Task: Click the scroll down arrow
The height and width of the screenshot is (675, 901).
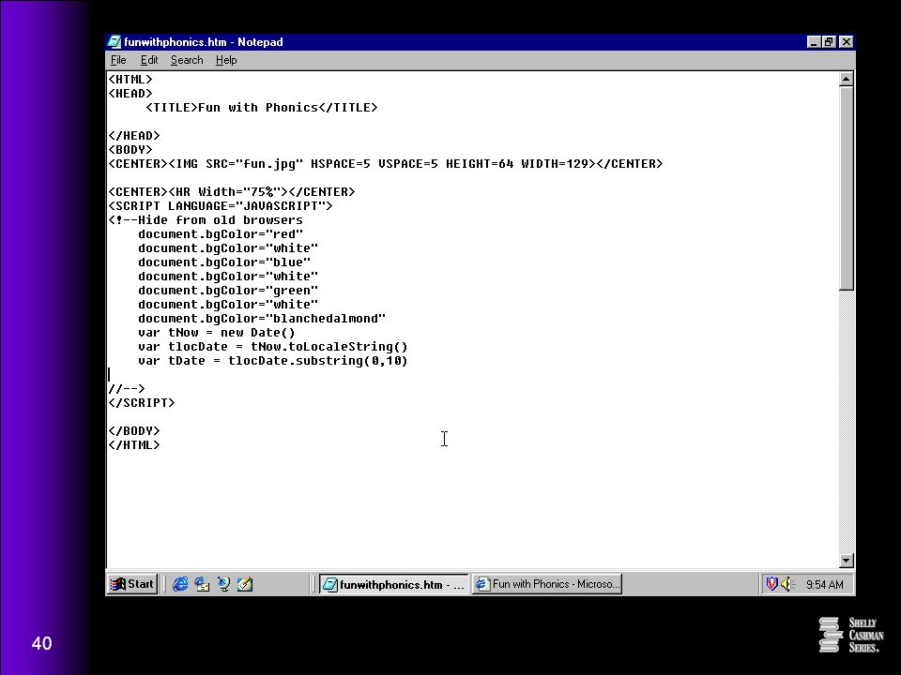Action: (x=846, y=561)
